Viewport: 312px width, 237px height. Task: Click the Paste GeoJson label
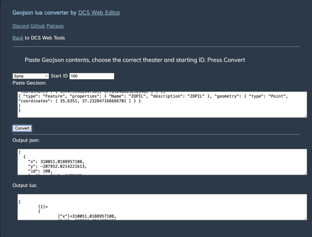tap(29, 83)
